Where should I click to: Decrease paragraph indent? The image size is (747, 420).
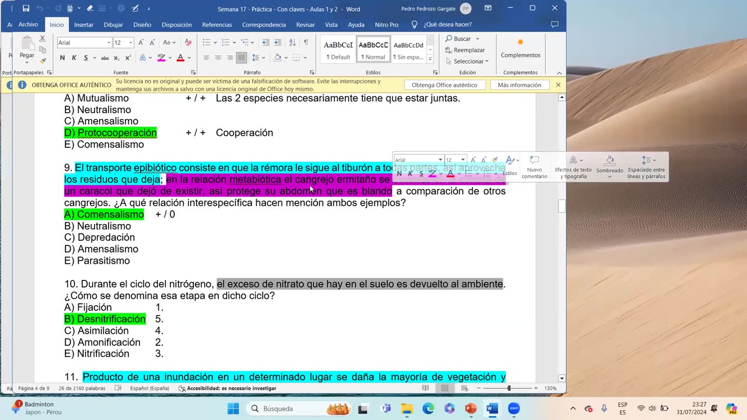[266, 43]
